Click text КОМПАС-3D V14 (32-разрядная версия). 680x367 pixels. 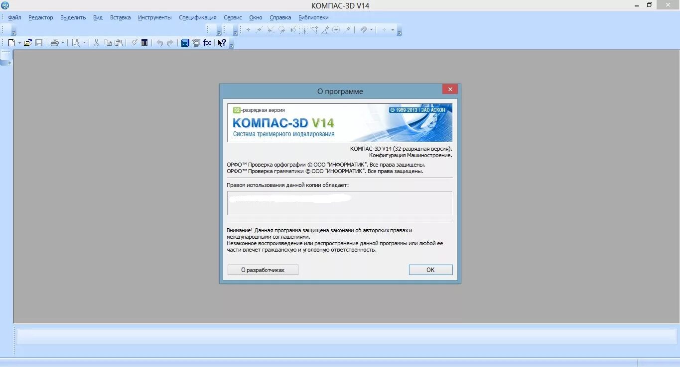click(x=401, y=148)
